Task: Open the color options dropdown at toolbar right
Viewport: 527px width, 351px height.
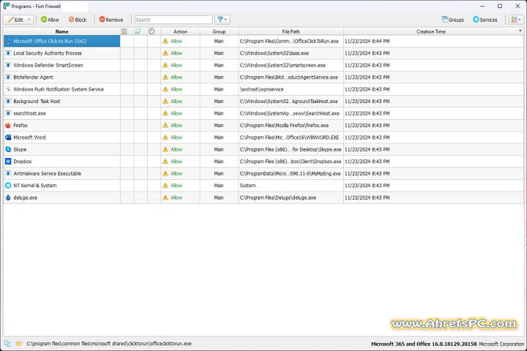Action: click(516, 20)
